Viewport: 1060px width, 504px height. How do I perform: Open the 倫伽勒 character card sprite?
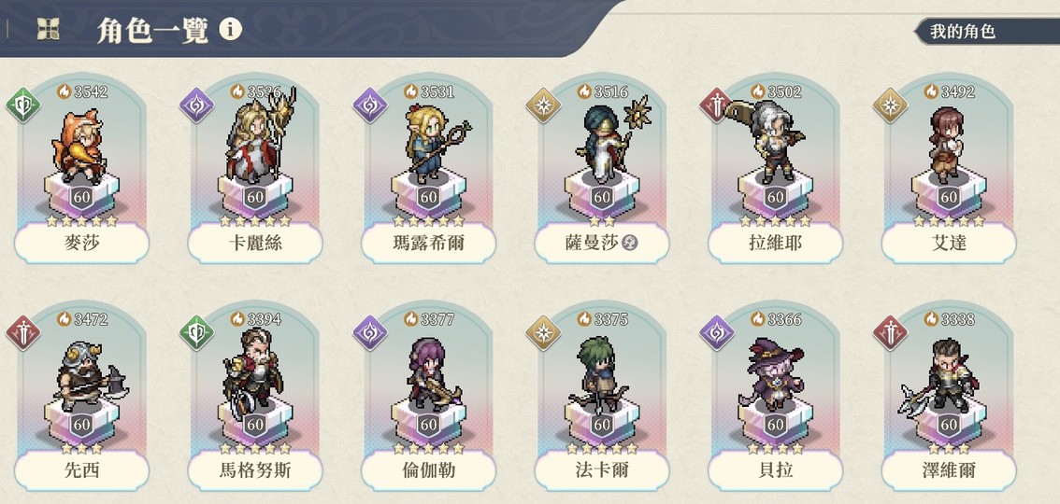pyautogui.click(x=431, y=374)
